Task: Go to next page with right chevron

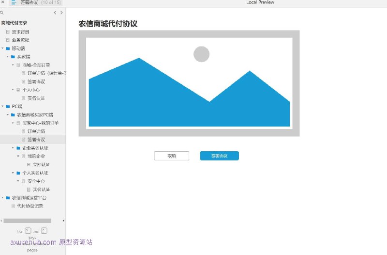Action: (61, 13)
